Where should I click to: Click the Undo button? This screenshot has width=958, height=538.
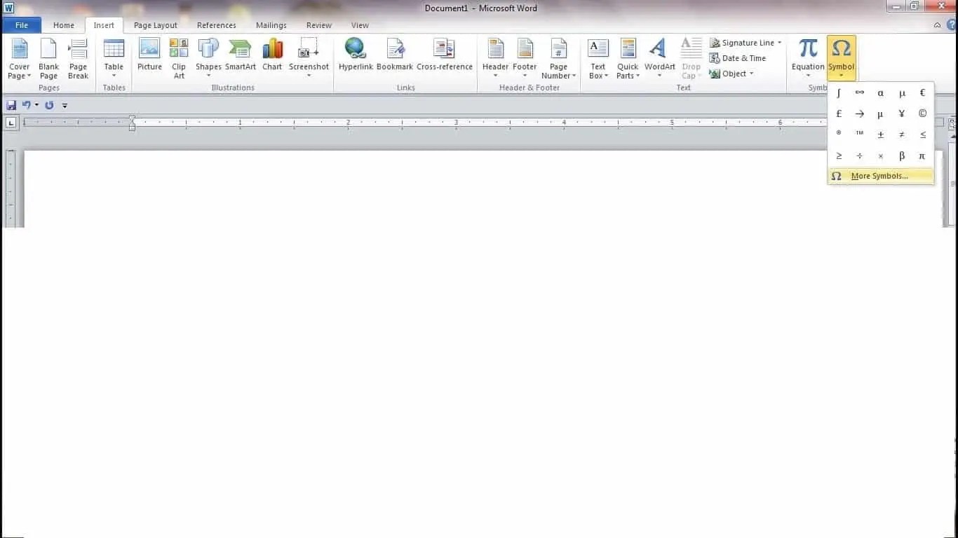(x=27, y=105)
